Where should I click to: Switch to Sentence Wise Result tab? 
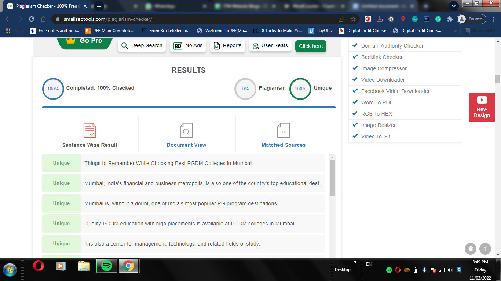[x=90, y=145]
